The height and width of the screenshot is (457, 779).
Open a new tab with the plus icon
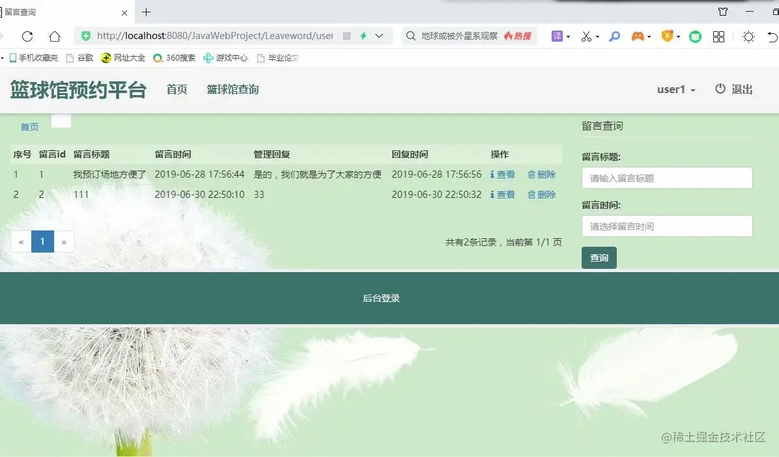tap(146, 12)
